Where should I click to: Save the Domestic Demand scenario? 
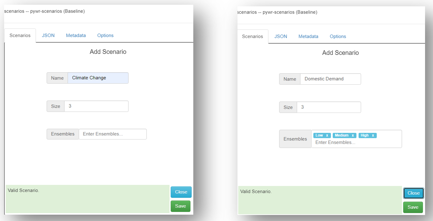pos(413,207)
